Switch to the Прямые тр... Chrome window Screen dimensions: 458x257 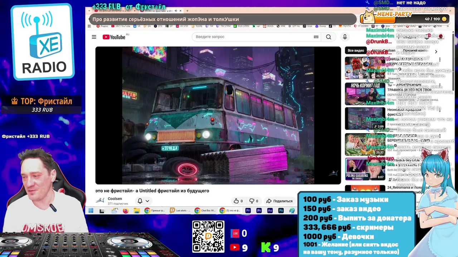(155, 211)
